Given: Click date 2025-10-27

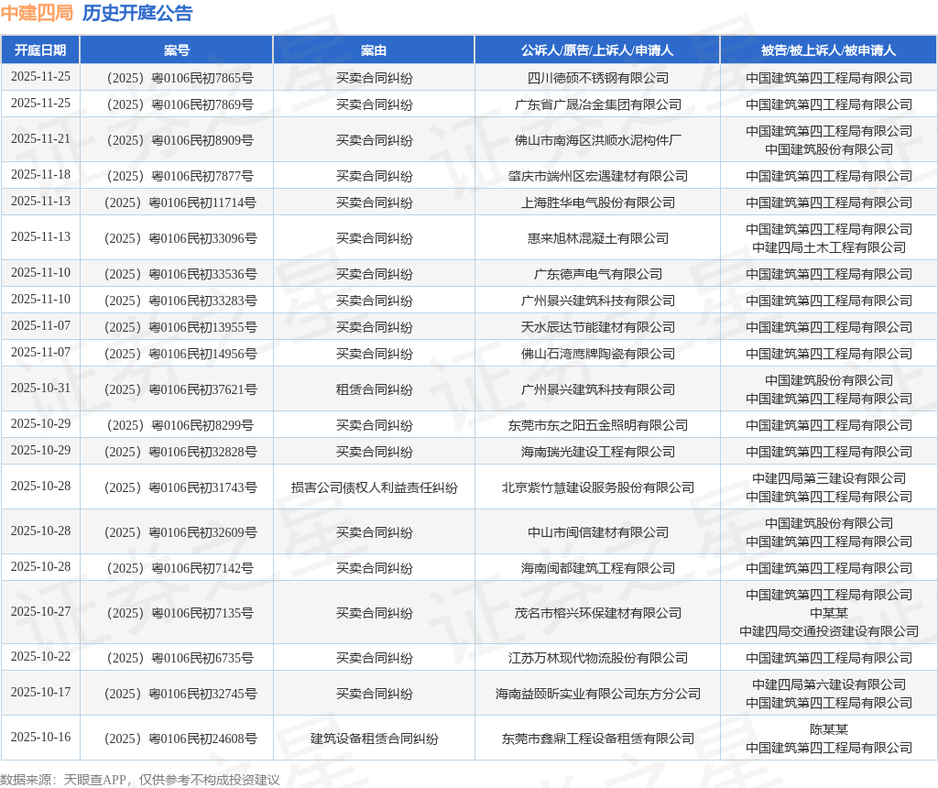Looking at the screenshot, I should click(x=40, y=612).
